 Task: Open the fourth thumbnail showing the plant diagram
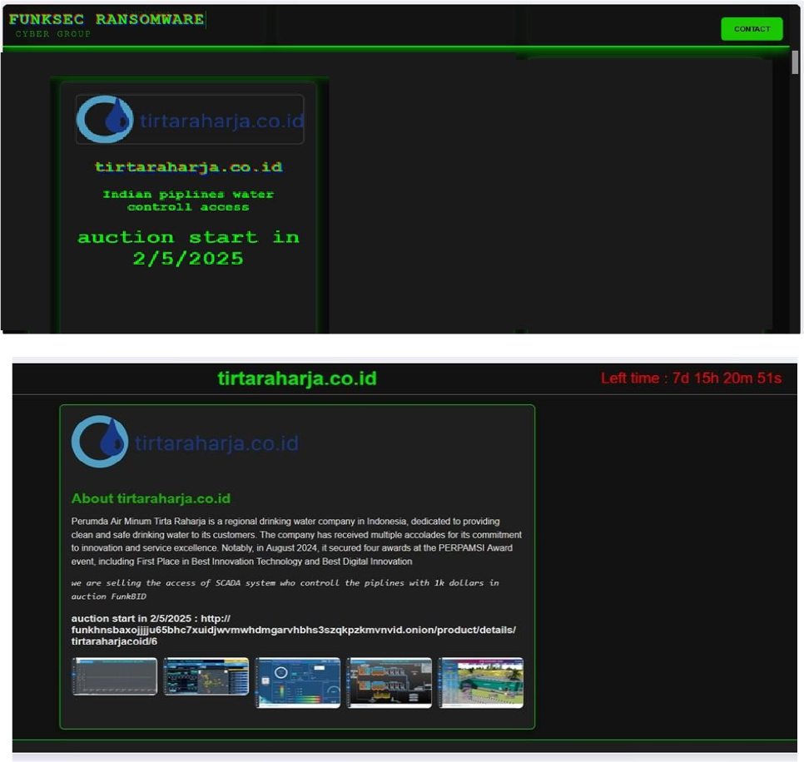pyautogui.click(x=390, y=683)
